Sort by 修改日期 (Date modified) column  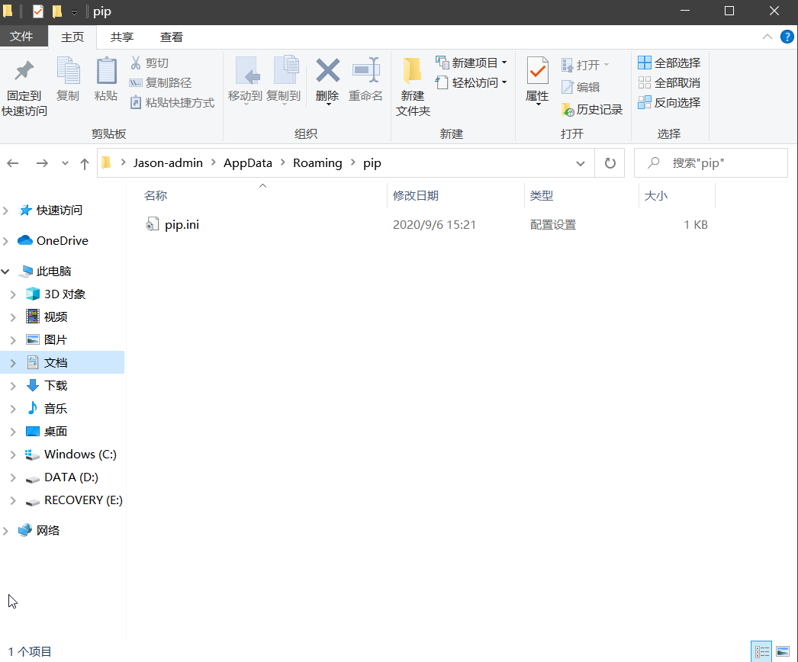click(x=416, y=195)
